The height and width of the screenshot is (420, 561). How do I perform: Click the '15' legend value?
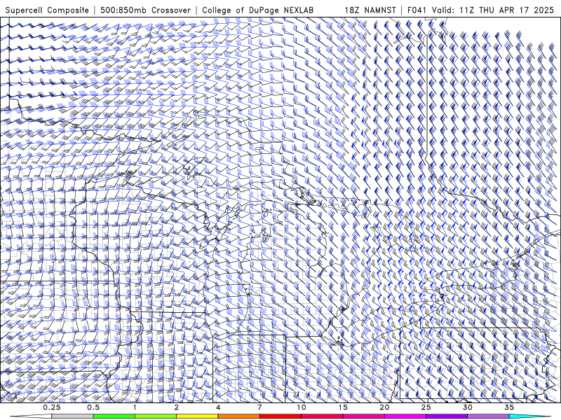coord(343,407)
